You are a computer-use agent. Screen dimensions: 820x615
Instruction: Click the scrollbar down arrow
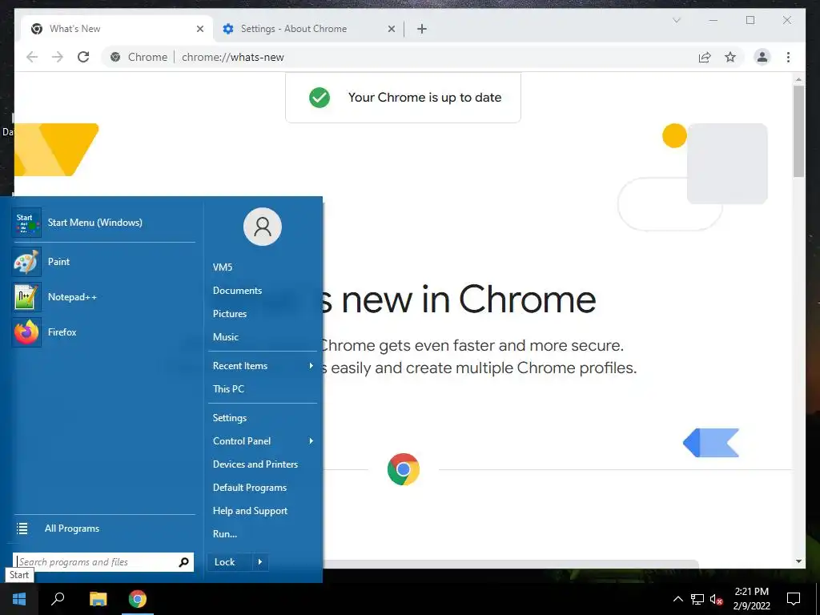pyautogui.click(x=798, y=561)
